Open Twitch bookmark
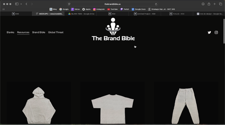 click(x=125, y=9)
